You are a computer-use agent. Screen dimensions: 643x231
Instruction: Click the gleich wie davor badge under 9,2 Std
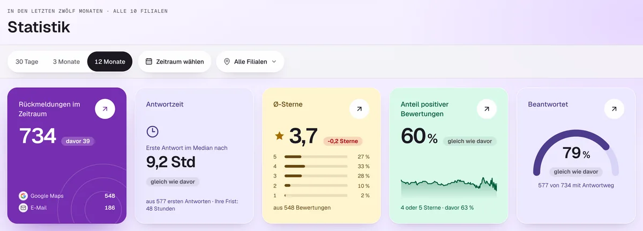173,182
